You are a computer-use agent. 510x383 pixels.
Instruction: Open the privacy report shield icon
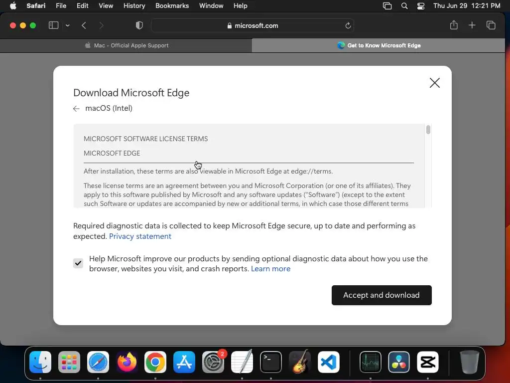coord(139,25)
